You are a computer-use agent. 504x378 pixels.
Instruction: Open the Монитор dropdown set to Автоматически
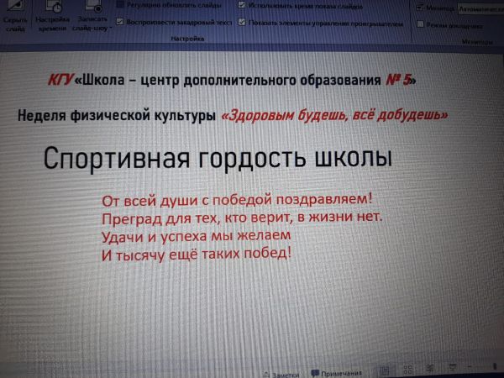click(480, 8)
